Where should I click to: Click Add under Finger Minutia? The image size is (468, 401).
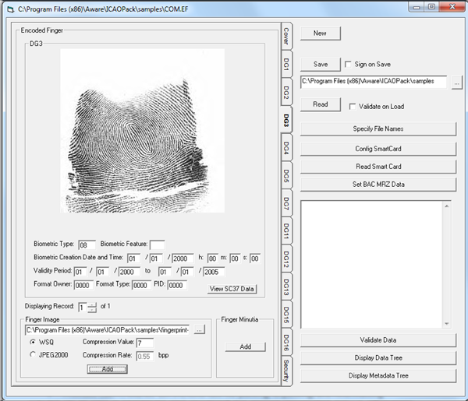[x=246, y=346]
